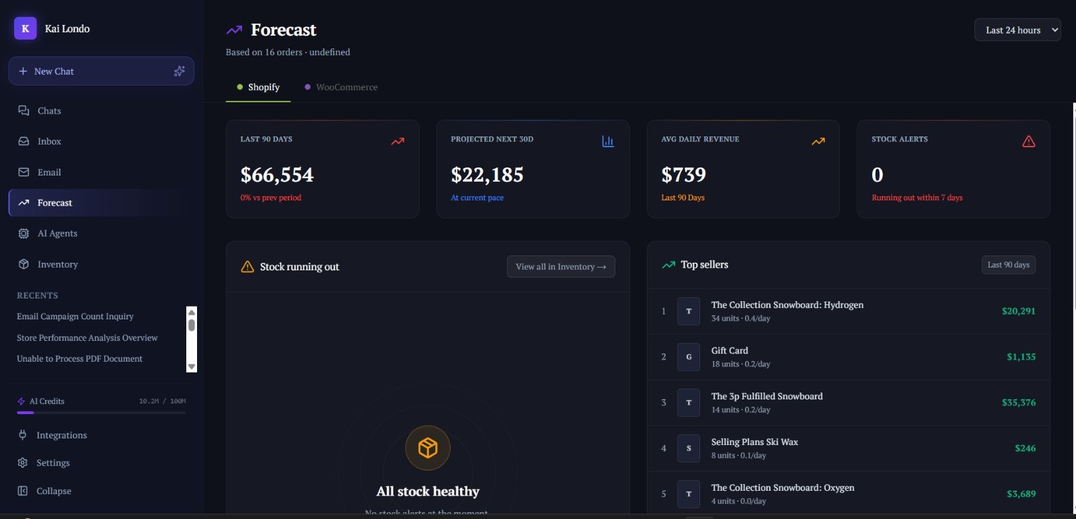Click the 0% vs prev period text
Screen dimensions: 1076x519
(x=271, y=198)
